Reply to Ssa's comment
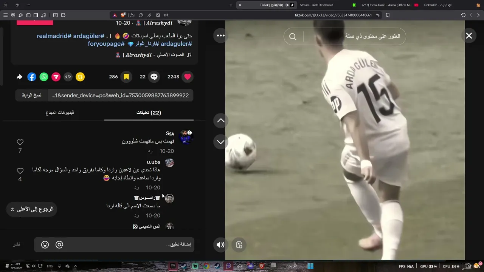The height and width of the screenshot is (272, 484). (x=150, y=151)
